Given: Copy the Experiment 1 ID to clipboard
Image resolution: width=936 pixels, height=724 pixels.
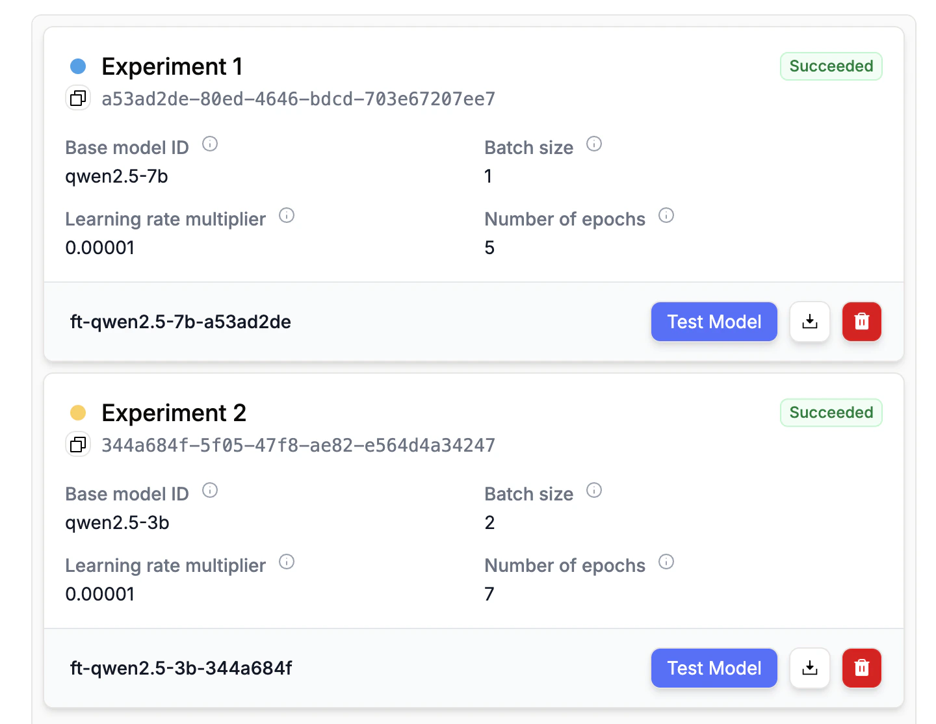Looking at the screenshot, I should point(78,98).
